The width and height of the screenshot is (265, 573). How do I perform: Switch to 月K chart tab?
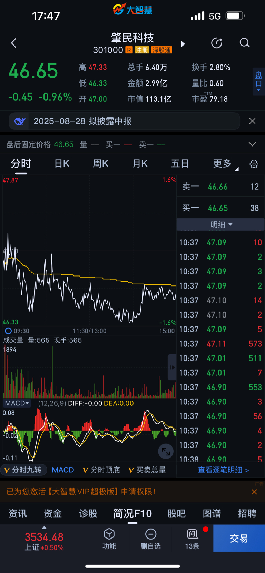[140, 163]
